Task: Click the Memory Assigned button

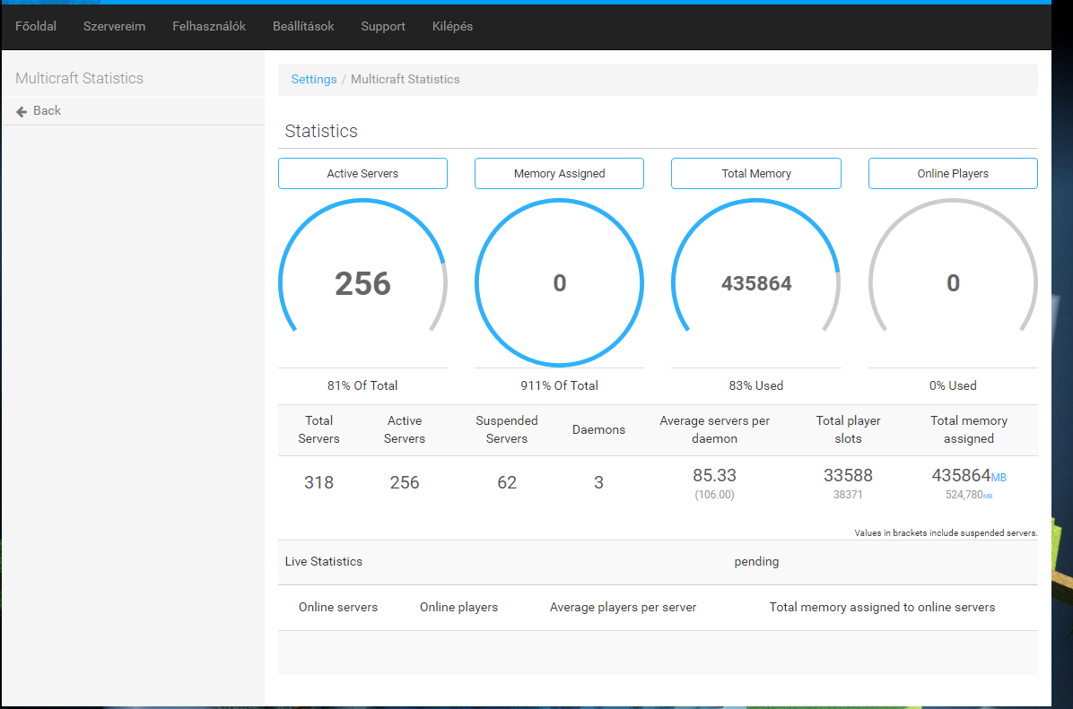Action: [x=559, y=174]
